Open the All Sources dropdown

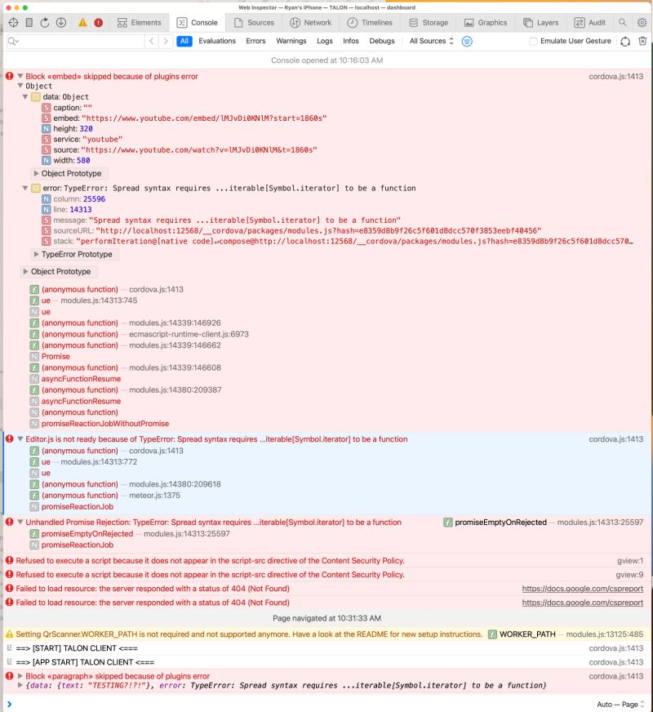[x=431, y=41]
